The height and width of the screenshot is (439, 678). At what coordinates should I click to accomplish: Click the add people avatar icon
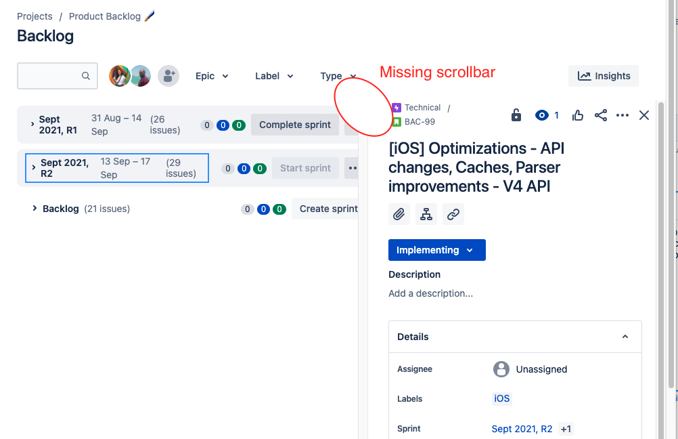pos(168,76)
